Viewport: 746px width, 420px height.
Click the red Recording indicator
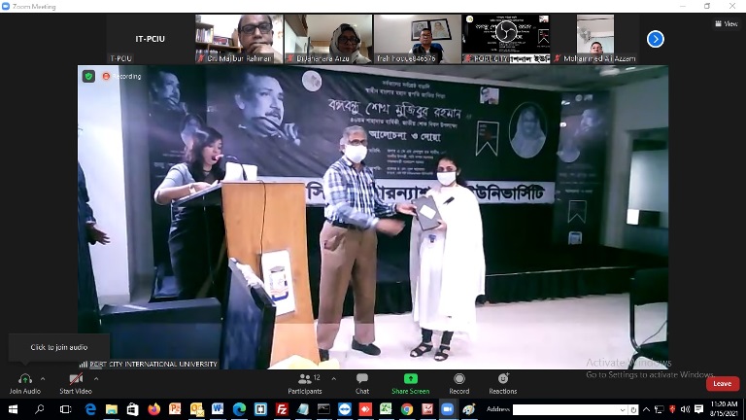click(121, 76)
